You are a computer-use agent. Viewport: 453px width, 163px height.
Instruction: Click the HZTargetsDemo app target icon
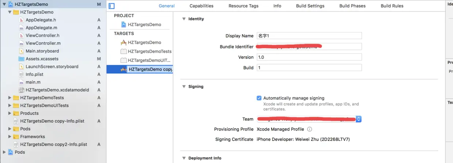(123, 43)
